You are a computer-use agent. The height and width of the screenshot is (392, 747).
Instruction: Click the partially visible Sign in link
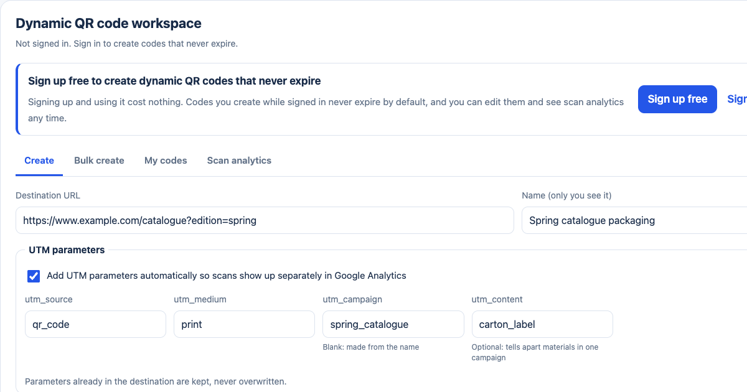click(x=737, y=99)
